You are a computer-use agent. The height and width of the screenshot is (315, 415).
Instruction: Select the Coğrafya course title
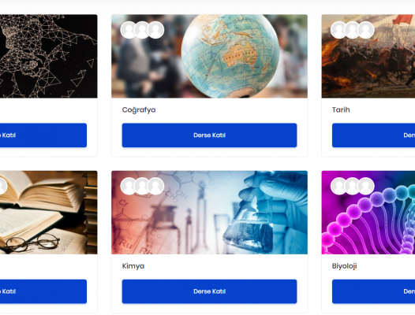click(139, 110)
